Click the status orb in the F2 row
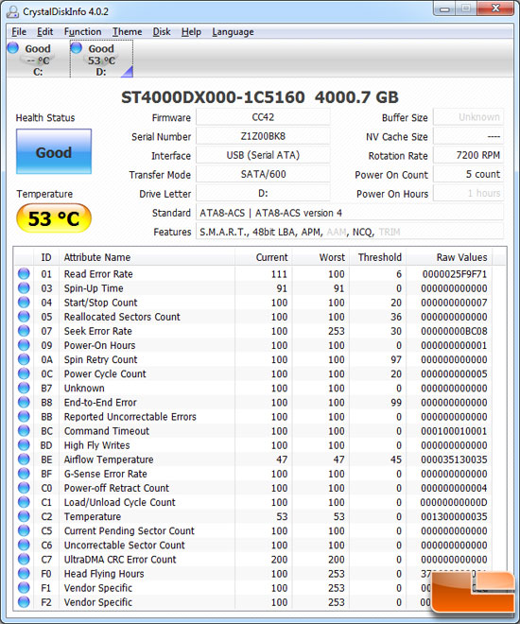 (24, 602)
